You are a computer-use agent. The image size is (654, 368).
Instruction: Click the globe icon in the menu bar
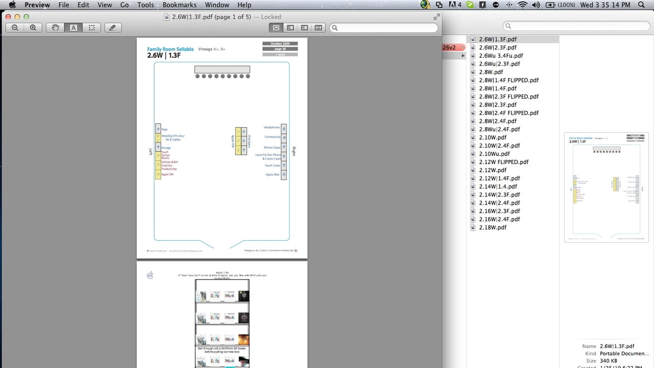coord(425,5)
